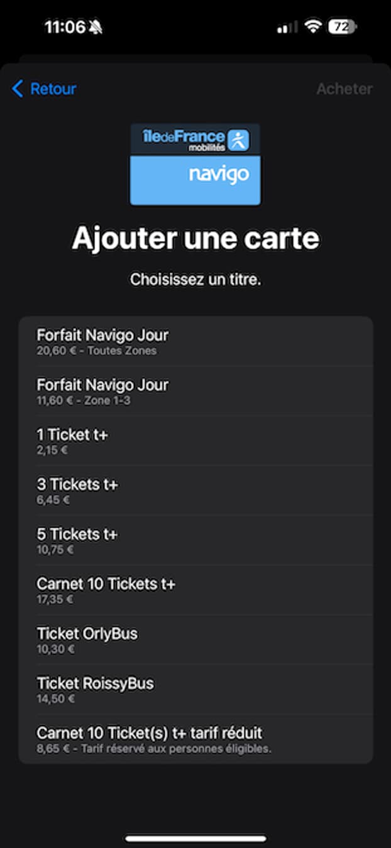Select the Forfait Navigo Jour Zone 1-3 option
Image resolution: width=391 pixels, height=848 pixels.
(195, 391)
